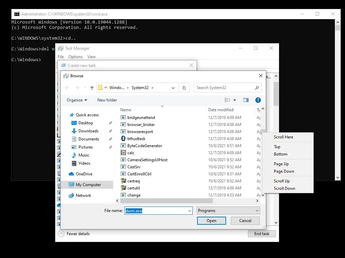Click the Cancel button in Browse
The image size is (345, 258).
[x=245, y=221]
